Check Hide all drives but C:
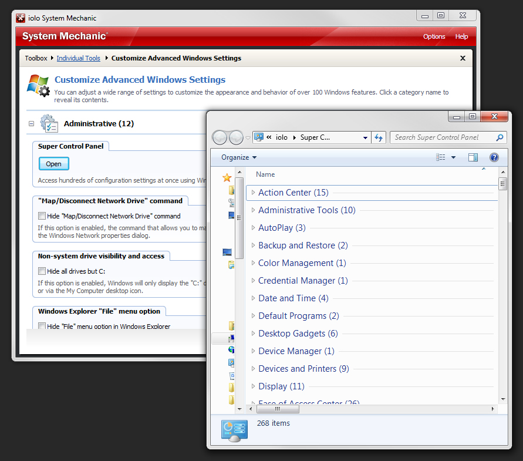 tap(42, 271)
